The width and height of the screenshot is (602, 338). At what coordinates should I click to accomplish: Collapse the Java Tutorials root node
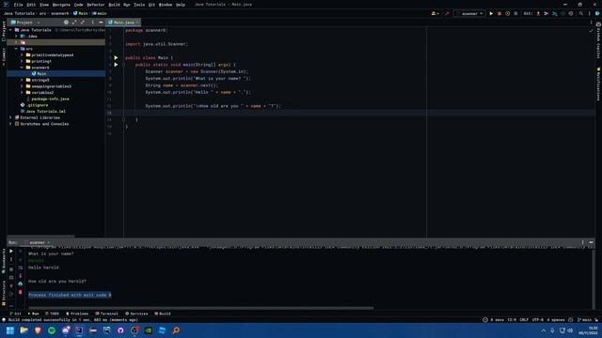(10, 30)
